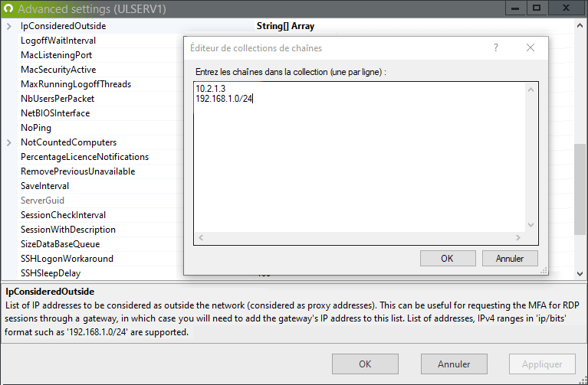This screenshot has width=588, height=385.
Task: Select the NetBIOSInterface setting
Action: coord(55,113)
